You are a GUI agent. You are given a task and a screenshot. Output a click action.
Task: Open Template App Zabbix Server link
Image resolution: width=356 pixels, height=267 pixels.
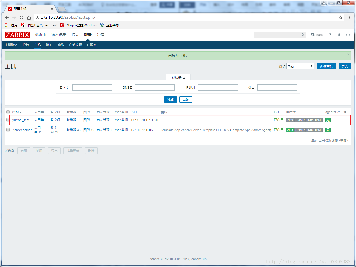coord(181,130)
